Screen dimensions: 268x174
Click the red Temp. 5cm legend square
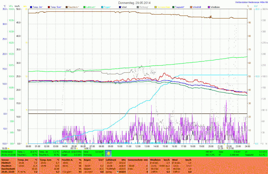49,7
